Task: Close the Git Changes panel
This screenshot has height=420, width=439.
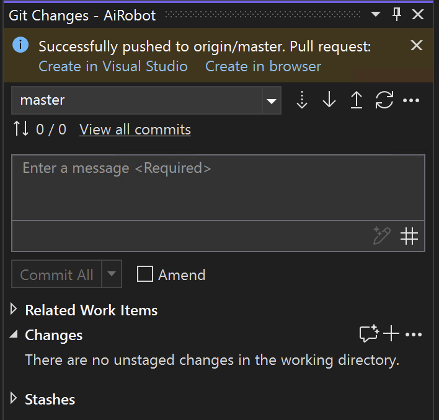Action: [418, 14]
